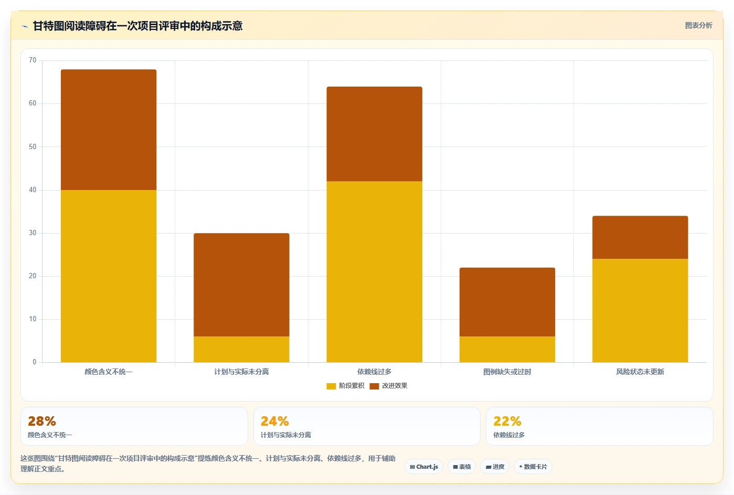Image resolution: width=734 pixels, height=495 pixels.
Task: Toggle the 阶段累积 legend swatch
Action: [331, 386]
